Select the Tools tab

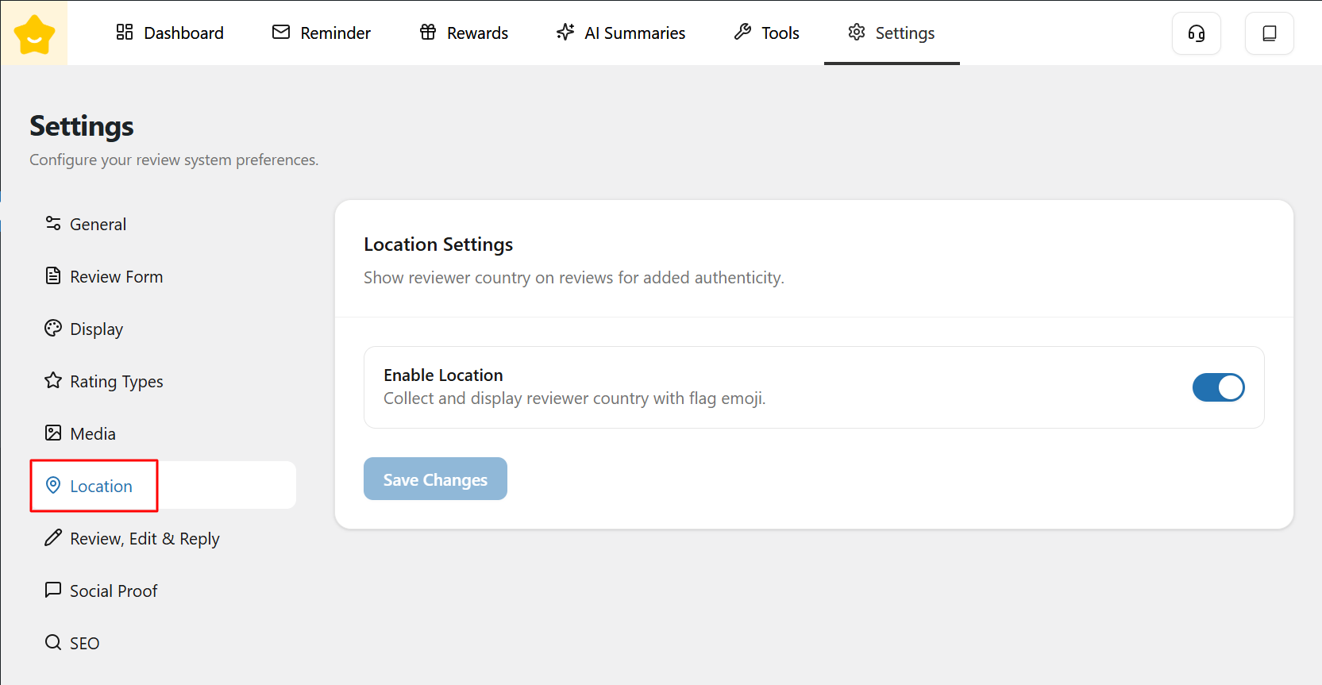767,33
